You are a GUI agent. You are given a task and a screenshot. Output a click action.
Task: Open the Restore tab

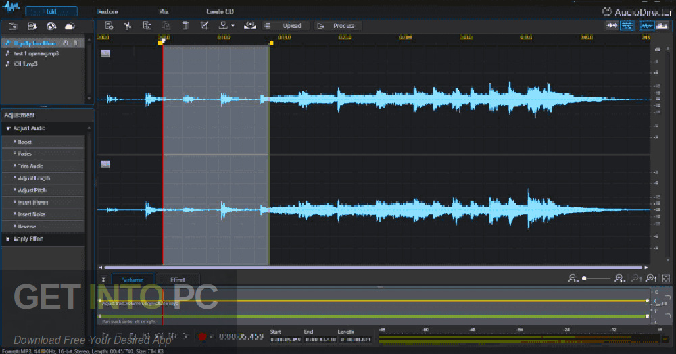coord(107,11)
